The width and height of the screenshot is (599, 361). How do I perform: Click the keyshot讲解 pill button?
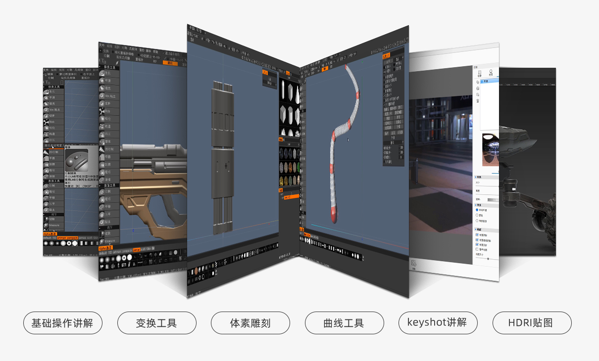(x=438, y=323)
